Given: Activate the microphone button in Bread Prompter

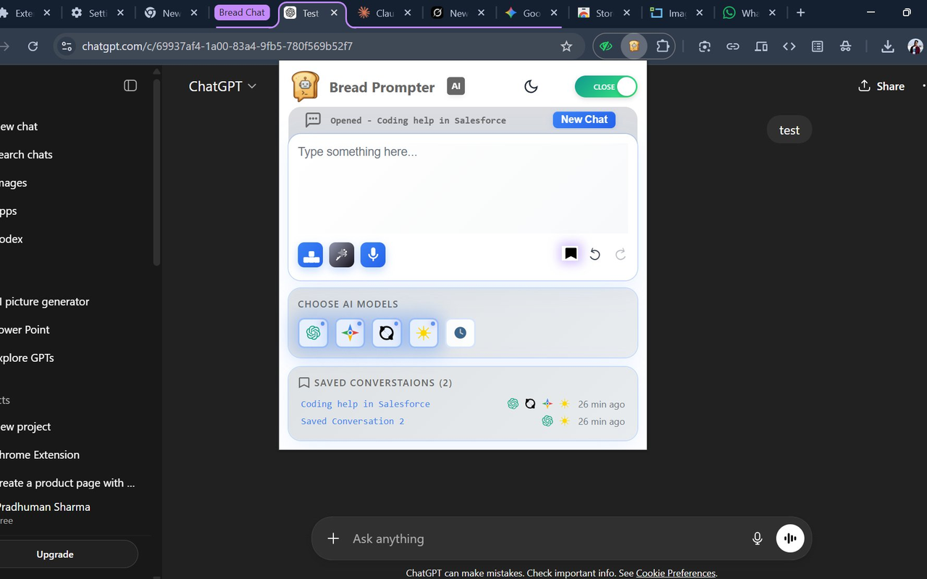Looking at the screenshot, I should click(373, 255).
